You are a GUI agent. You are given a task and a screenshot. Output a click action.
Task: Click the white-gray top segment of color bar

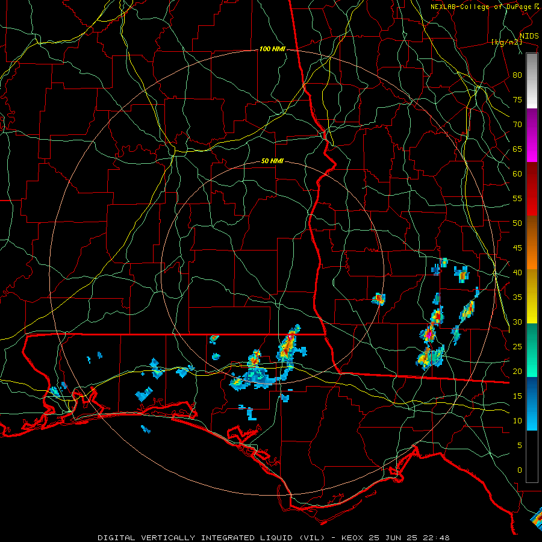532,81
